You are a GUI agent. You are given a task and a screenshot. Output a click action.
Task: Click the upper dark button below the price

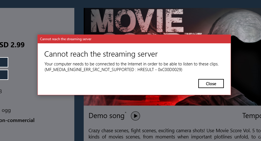click(x=4, y=62)
